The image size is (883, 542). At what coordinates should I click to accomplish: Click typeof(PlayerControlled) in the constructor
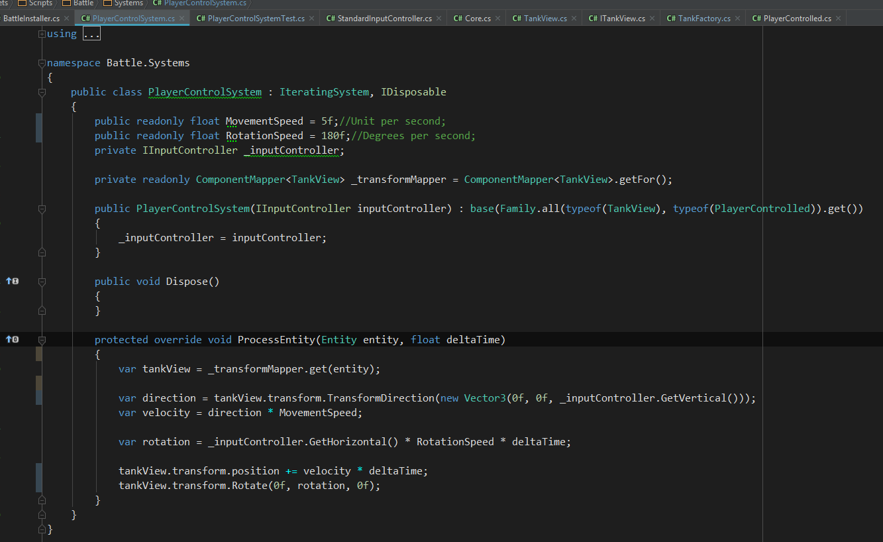[745, 209]
